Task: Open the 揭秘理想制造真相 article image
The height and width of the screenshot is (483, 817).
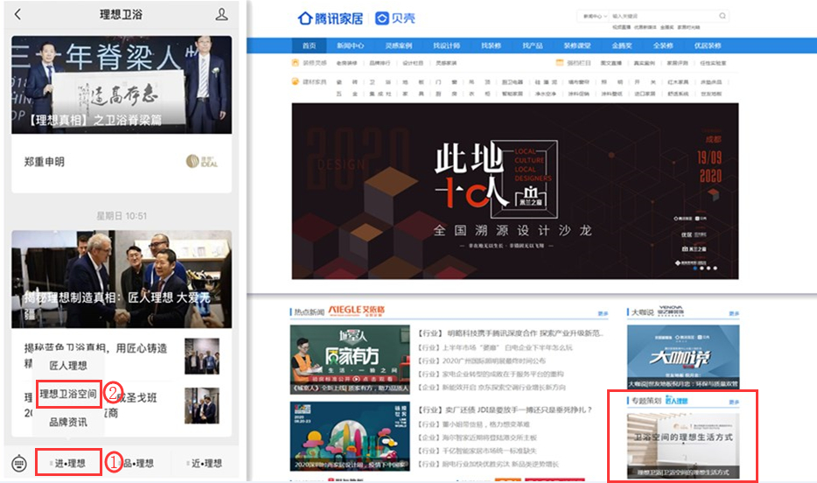Action: click(122, 279)
